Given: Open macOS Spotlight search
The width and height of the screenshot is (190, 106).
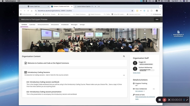Looking at the screenshot, I should pos(180,1).
